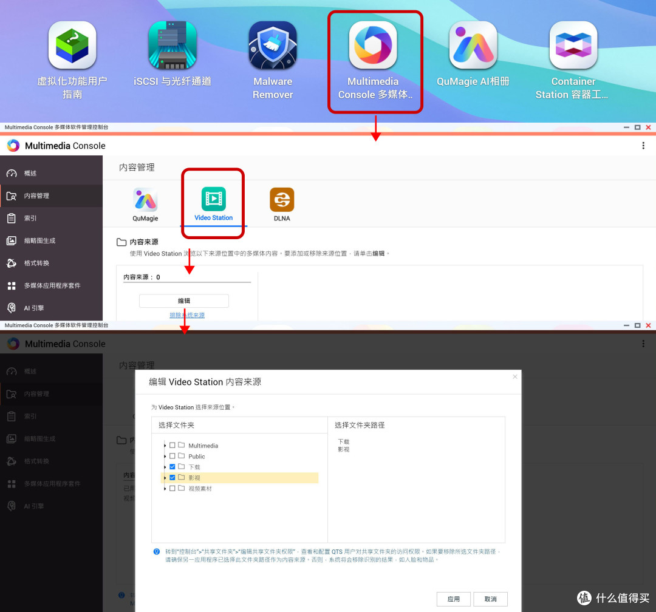Open three-dot menu in the dimmed Multimedia Console window
The image size is (656, 612).
pyautogui.click(x=643, y=344)
